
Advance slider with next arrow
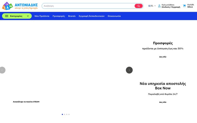tap(129, 70)
